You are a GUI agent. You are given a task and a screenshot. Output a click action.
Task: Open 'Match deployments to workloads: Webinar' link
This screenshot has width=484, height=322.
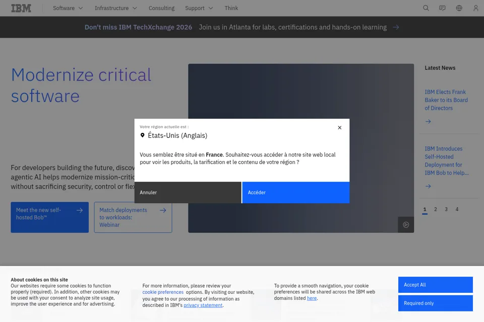point(133,217)
